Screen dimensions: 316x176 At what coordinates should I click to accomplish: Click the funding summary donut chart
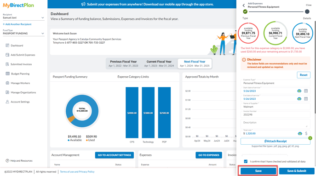pos(82,111)
